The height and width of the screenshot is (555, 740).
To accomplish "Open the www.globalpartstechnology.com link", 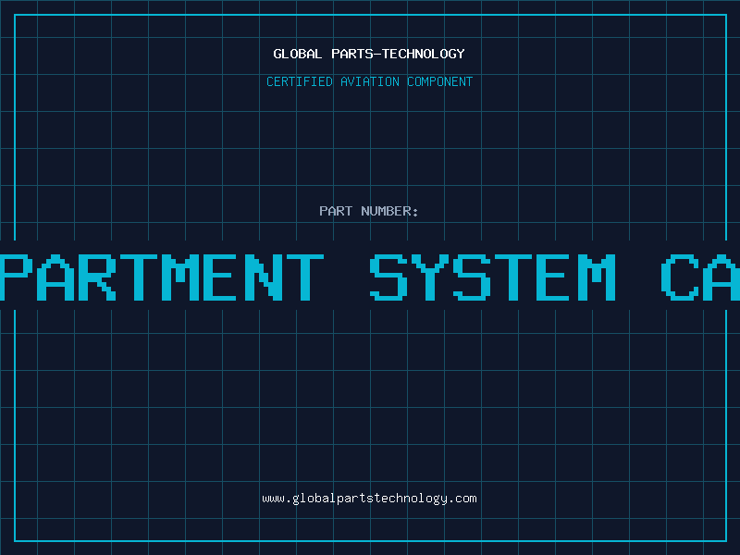I will point(369,499).
